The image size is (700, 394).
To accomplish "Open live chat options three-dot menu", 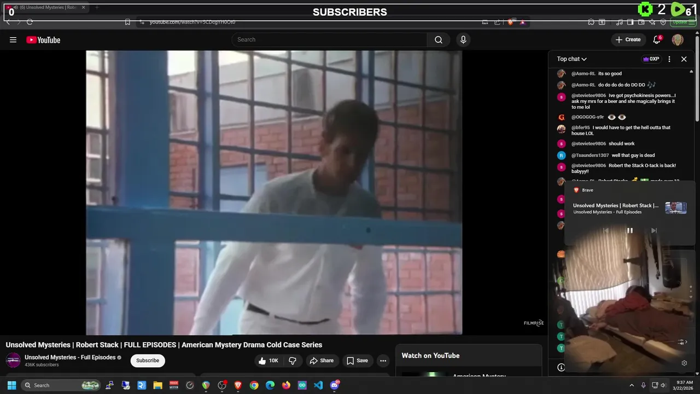I will [669, 59].
